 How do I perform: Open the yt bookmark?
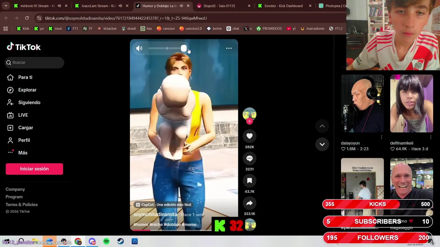tap(291, 28)
